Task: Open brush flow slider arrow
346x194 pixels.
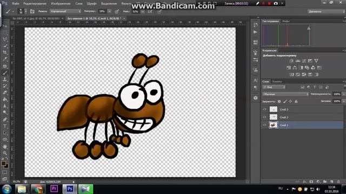Action: coord(143,11)
